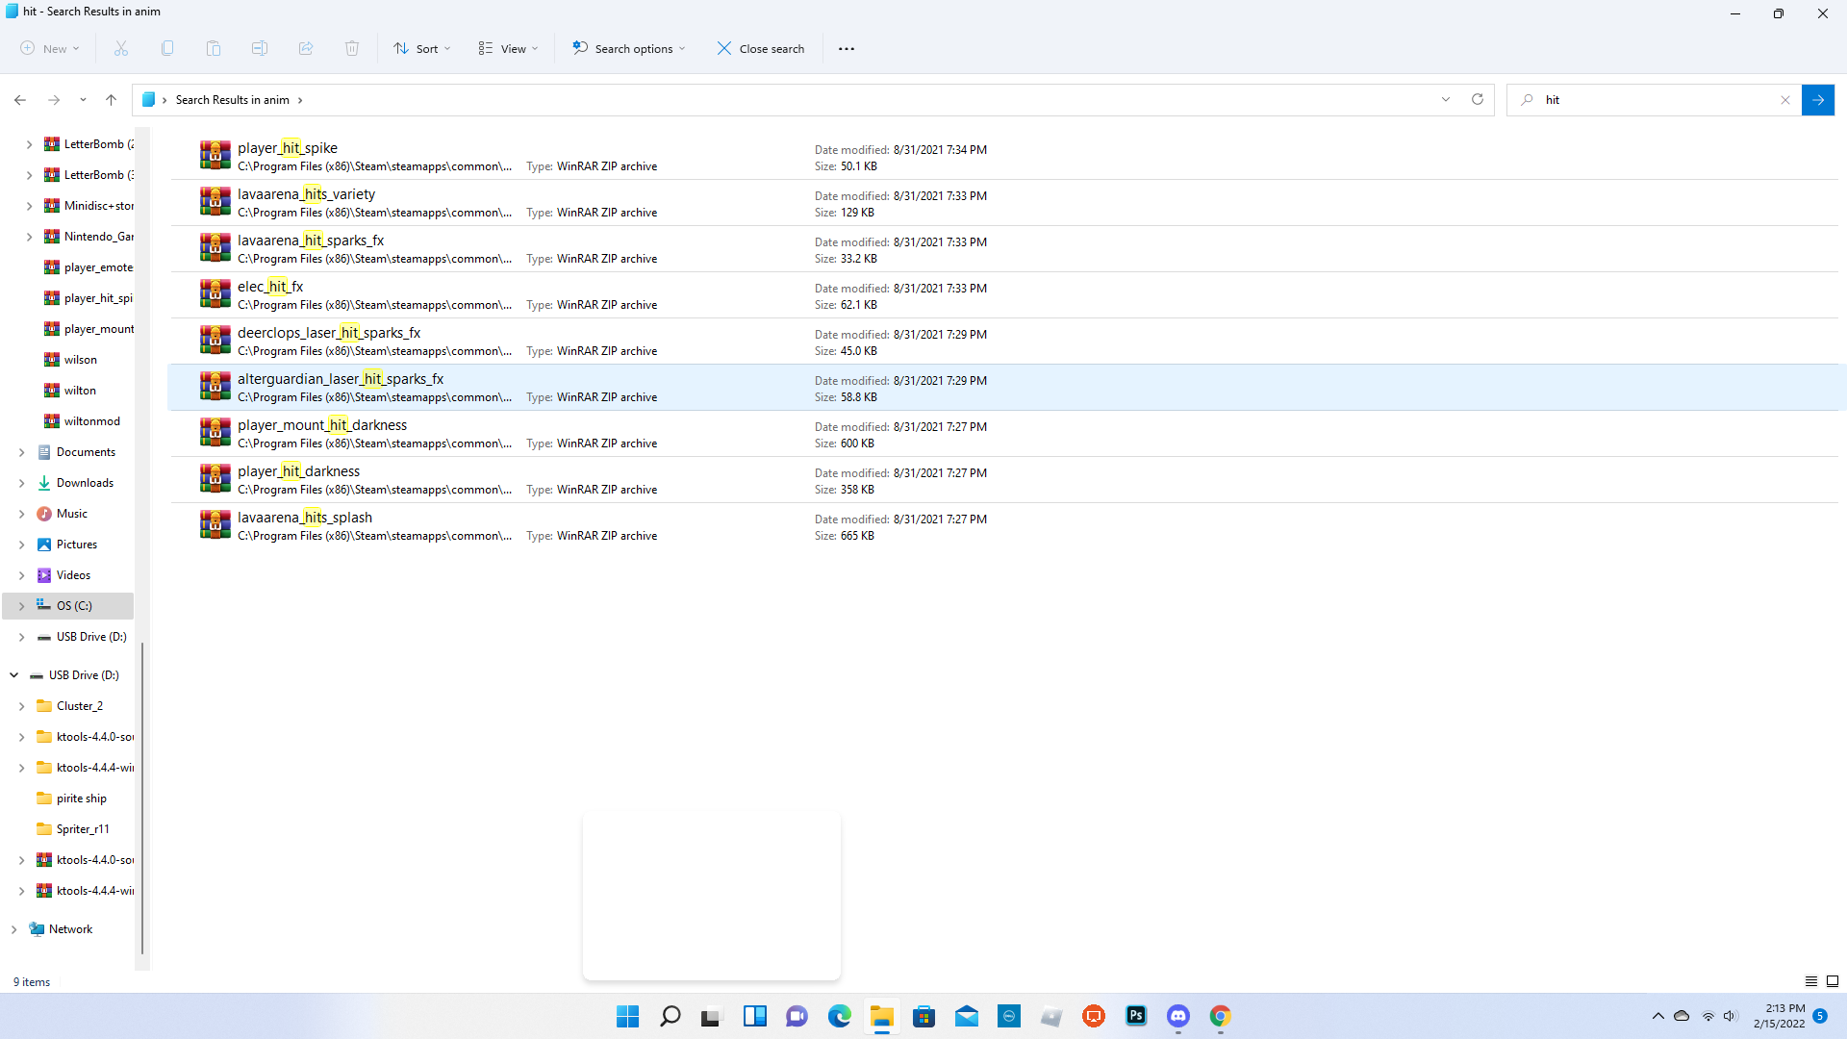Select the elec_hit_fx archive result
This screenshot has width=1847, height=1039.
pos(270,287)
